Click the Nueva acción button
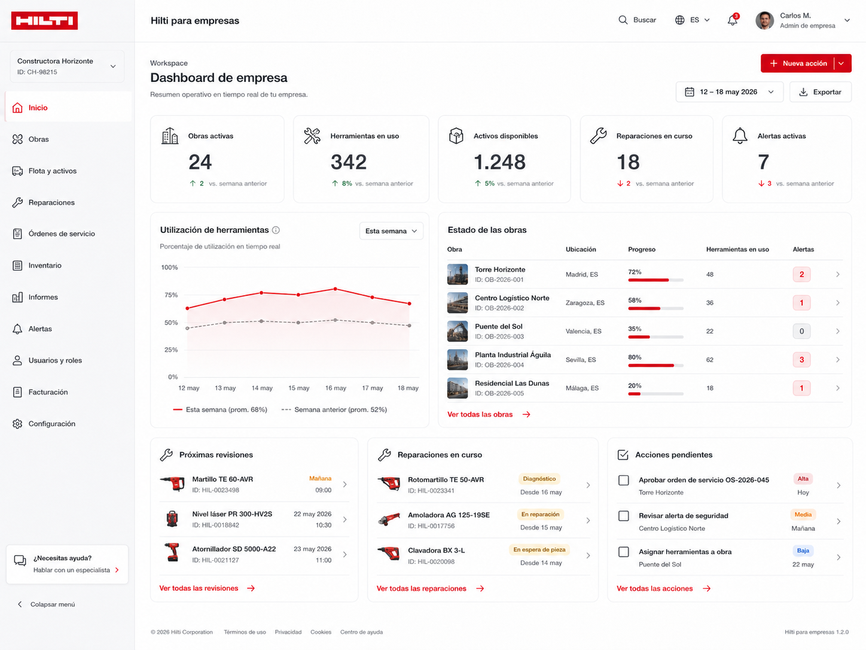The height and width of the screenshot is (650, 866). click(798, 63)
